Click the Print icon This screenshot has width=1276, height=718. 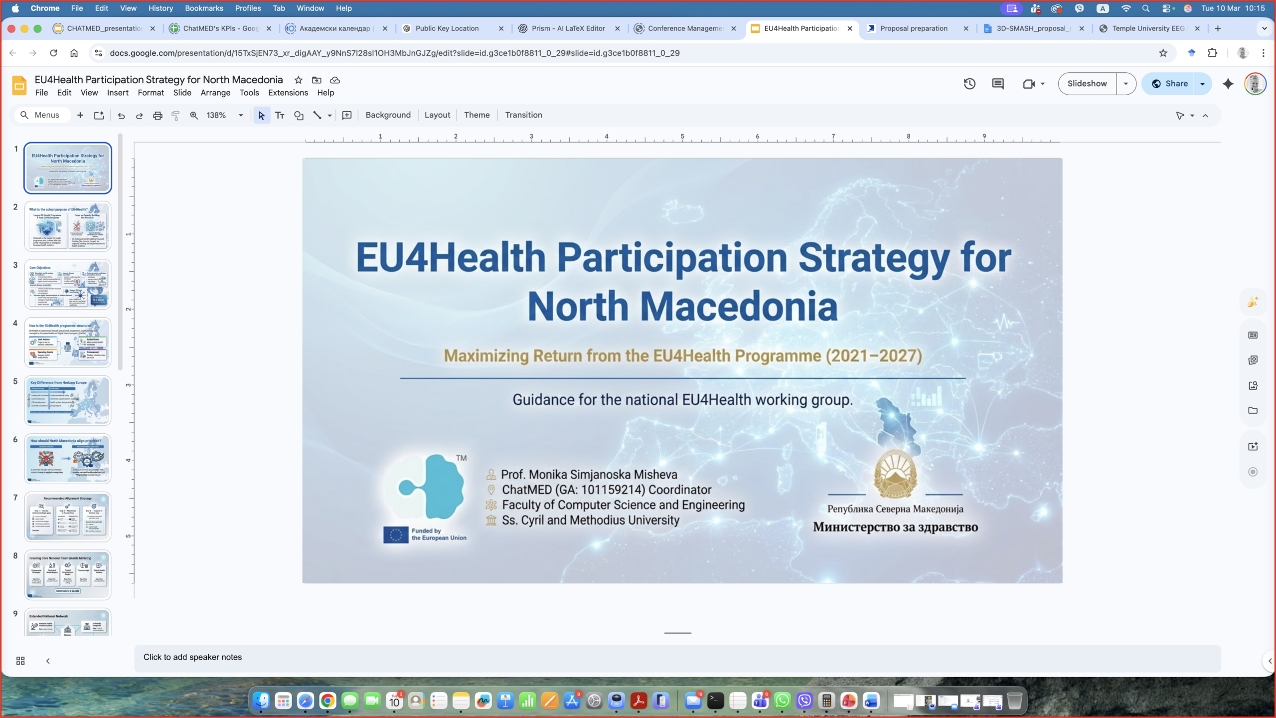pos(158,116)
